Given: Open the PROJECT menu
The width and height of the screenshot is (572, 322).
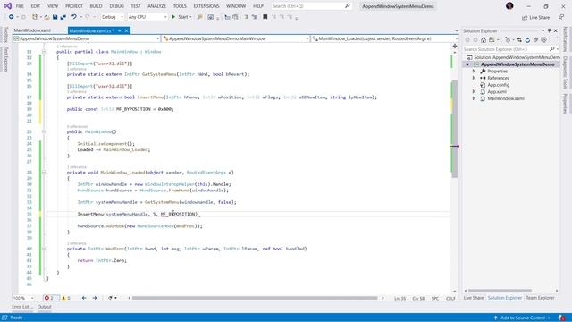Looking at the screenshot, I should click(x=74, y=6).
